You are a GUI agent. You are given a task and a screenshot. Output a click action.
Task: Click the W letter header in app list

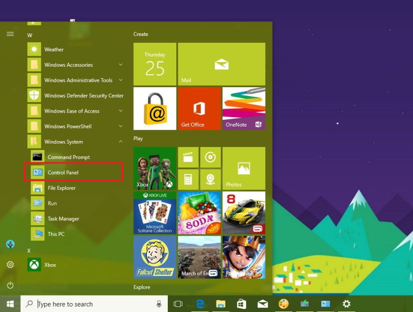(30, 35)
